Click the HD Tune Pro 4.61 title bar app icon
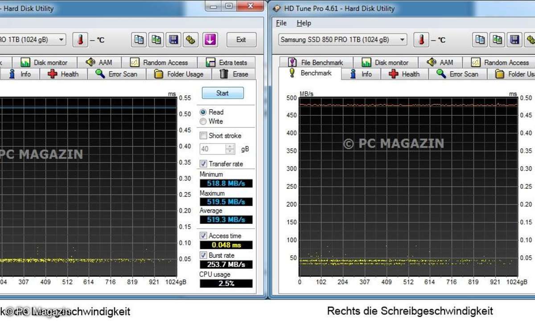Image resolution: width=535 pixels, height=321 pixels. 276,8
